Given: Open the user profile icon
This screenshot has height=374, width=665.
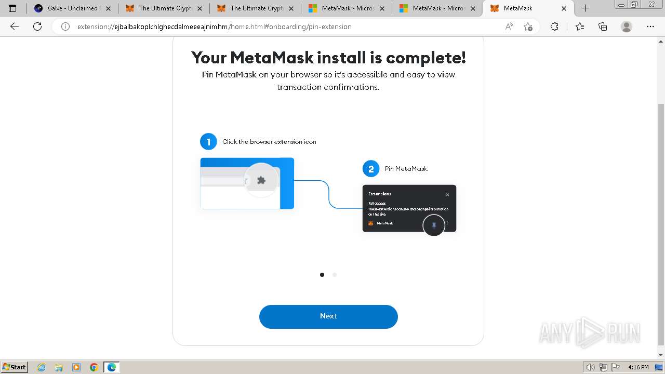Looking at the screenshot, I should (x=627, y=26).
